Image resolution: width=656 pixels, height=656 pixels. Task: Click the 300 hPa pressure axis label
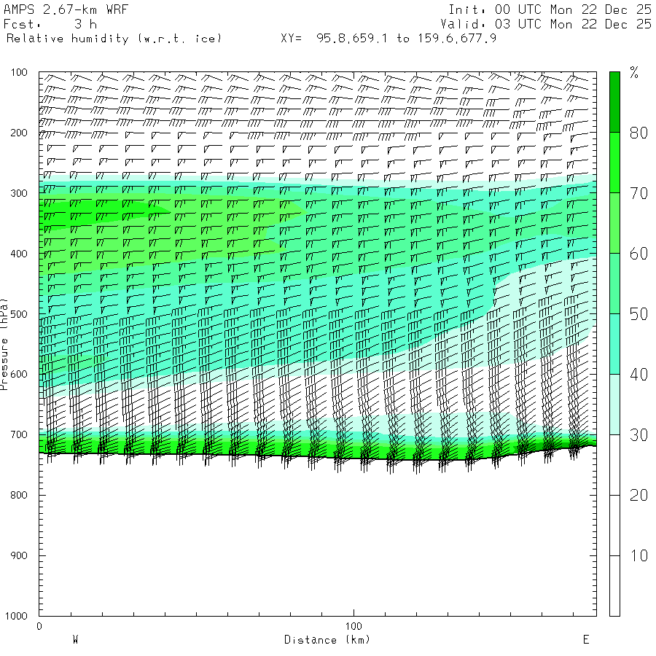tap(19, 193)
